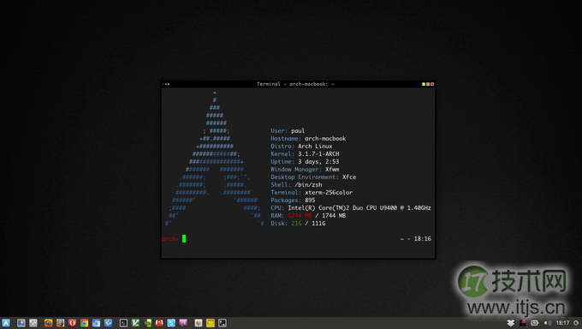Open the clock showing 18:17
Viewport: 582px width, 329px height.
pyautogui.click(x=562, y=323)
